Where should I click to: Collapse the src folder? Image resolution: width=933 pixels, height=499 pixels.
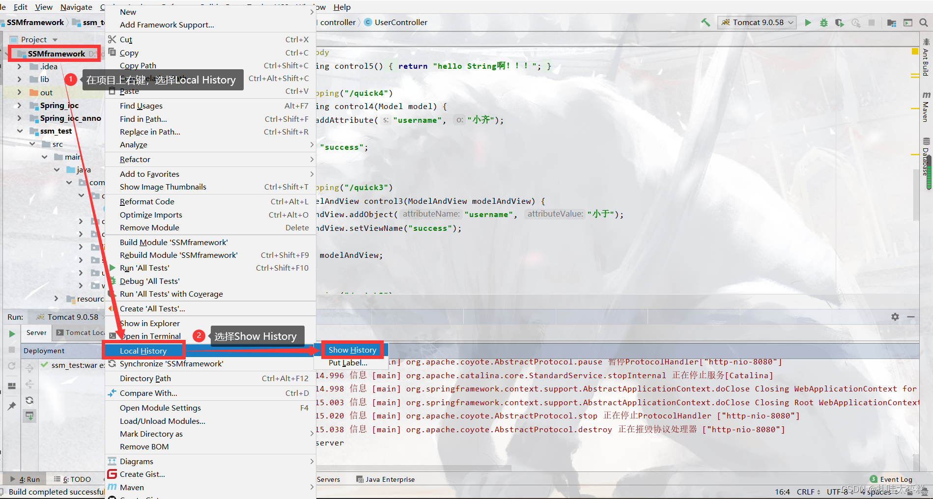pos(32,144)
